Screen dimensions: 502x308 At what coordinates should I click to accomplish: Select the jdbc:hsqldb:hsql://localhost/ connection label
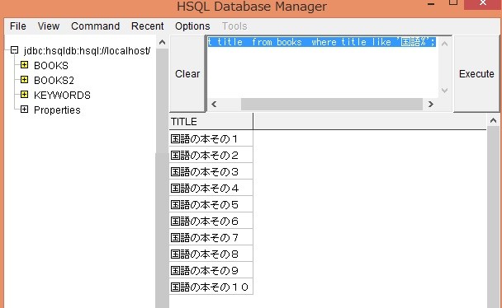pyautogui.click(x=87, y=51)
